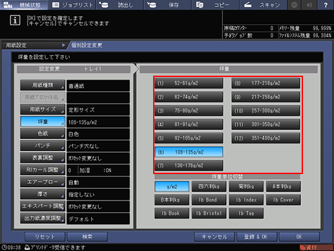Switch to the コピー copy tab
The height and width of the screenshot is (251, 334).
(216, 5)
